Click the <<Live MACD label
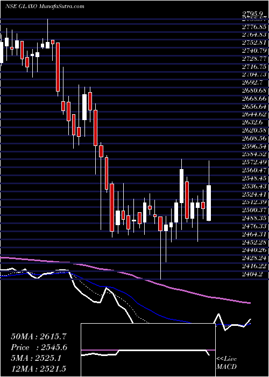This screenshot has height=377, width=269. tap(226, 363)
